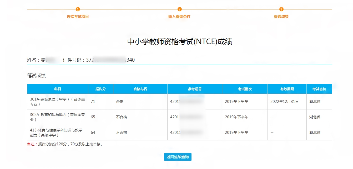This screenshot has width=353, height=169.
Task: Select the 查看成绩 step label
Action: click(x=281, y=17)
